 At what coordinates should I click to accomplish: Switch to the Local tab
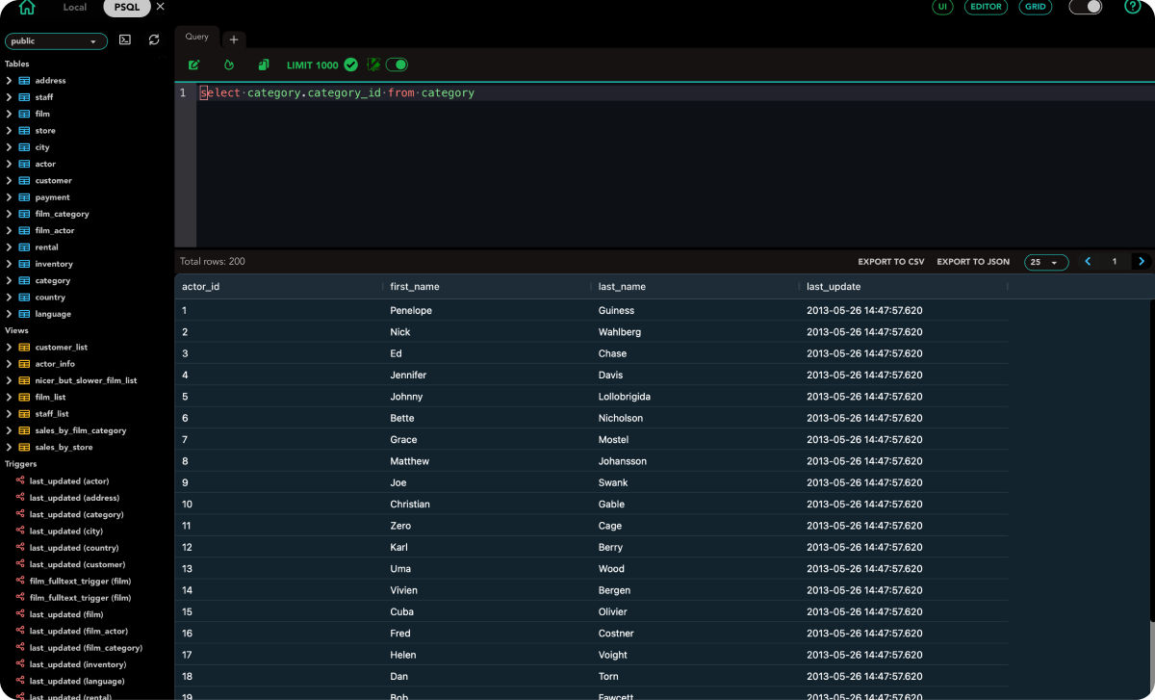click(74, 7)
